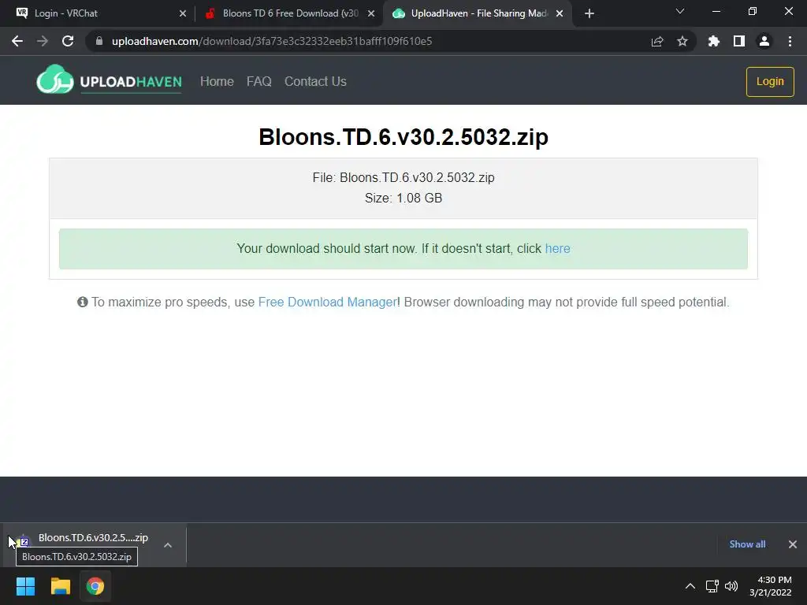The image size is (807, 605).
Task: Expand the download item options chevron
Action: pos(168,545)
